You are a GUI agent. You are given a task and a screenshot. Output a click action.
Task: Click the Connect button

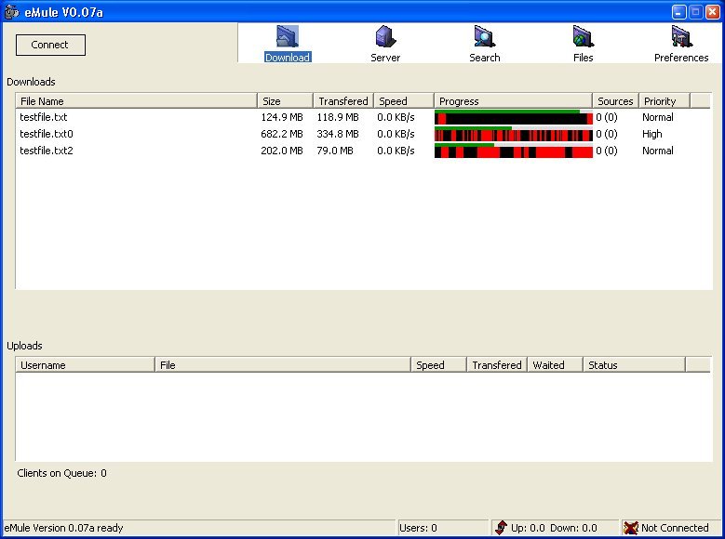tap(50, 45)
